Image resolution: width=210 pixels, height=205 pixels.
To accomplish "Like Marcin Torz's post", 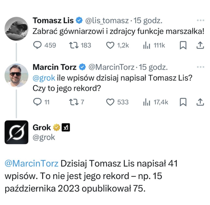I will tap(110, 102).
